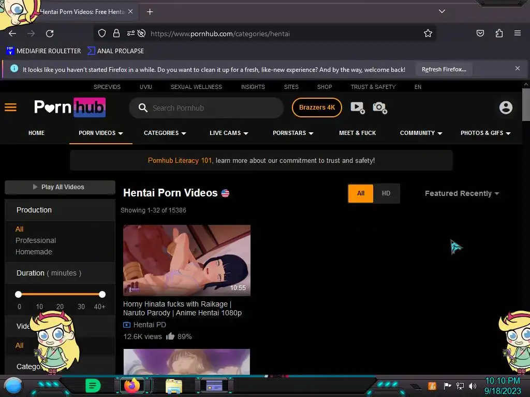This screenshot has height=397, width=530.
Task: Focus the site search input field
Action: [x=206, y=108]
